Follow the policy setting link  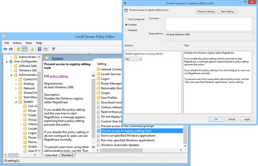[59, 76]
